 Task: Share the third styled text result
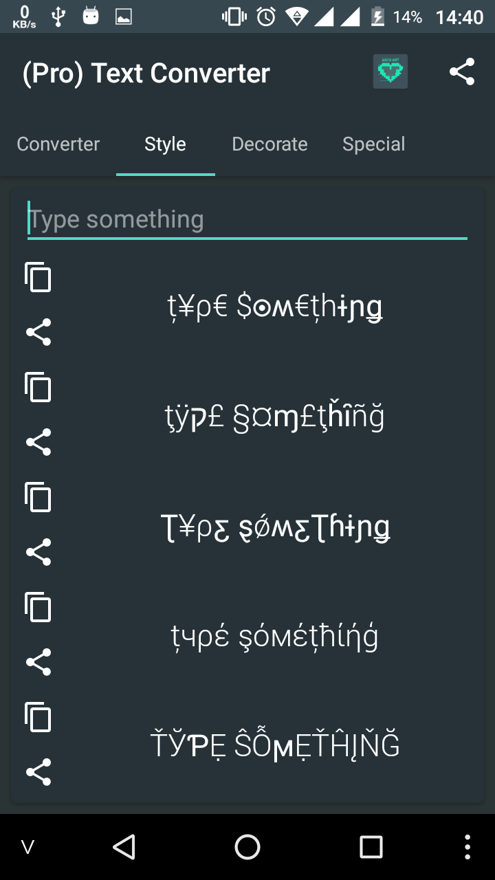point(38,552)
